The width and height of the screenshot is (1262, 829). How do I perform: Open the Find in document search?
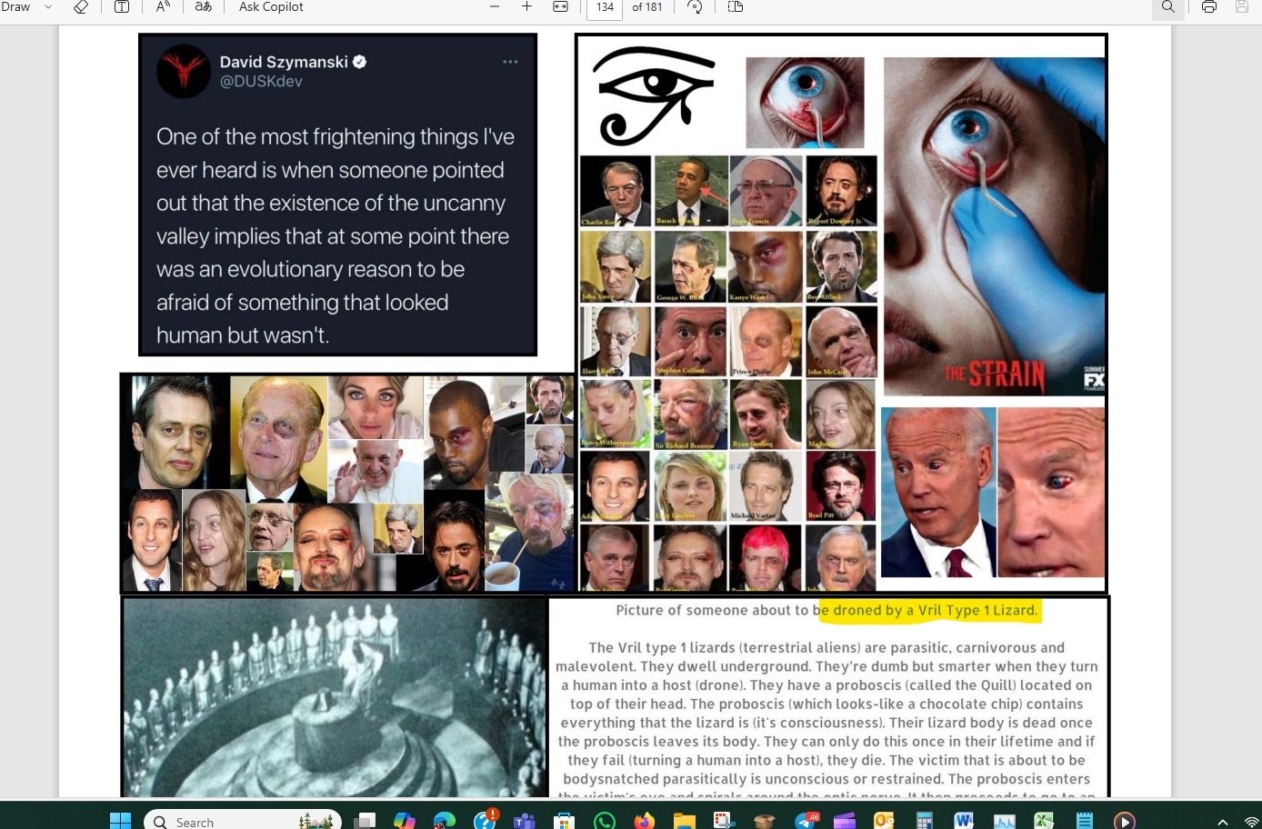(1168, 7)
